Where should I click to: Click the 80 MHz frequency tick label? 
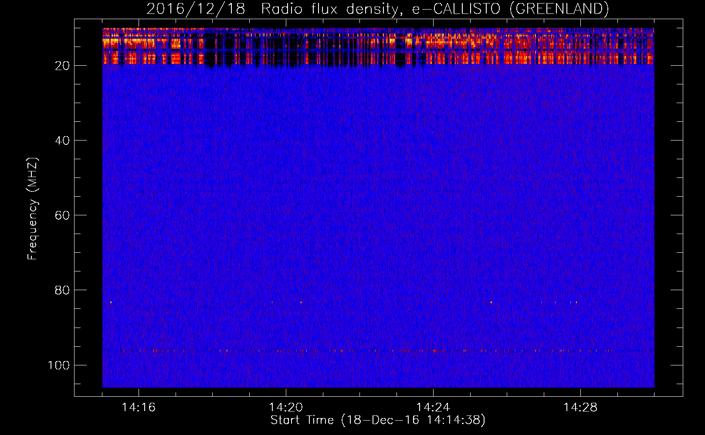(62, 290)
